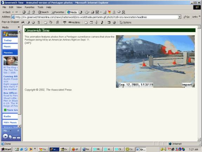Open the Favorites menu
The height and width of the screenshot is (152, 202).
[30, 7]
